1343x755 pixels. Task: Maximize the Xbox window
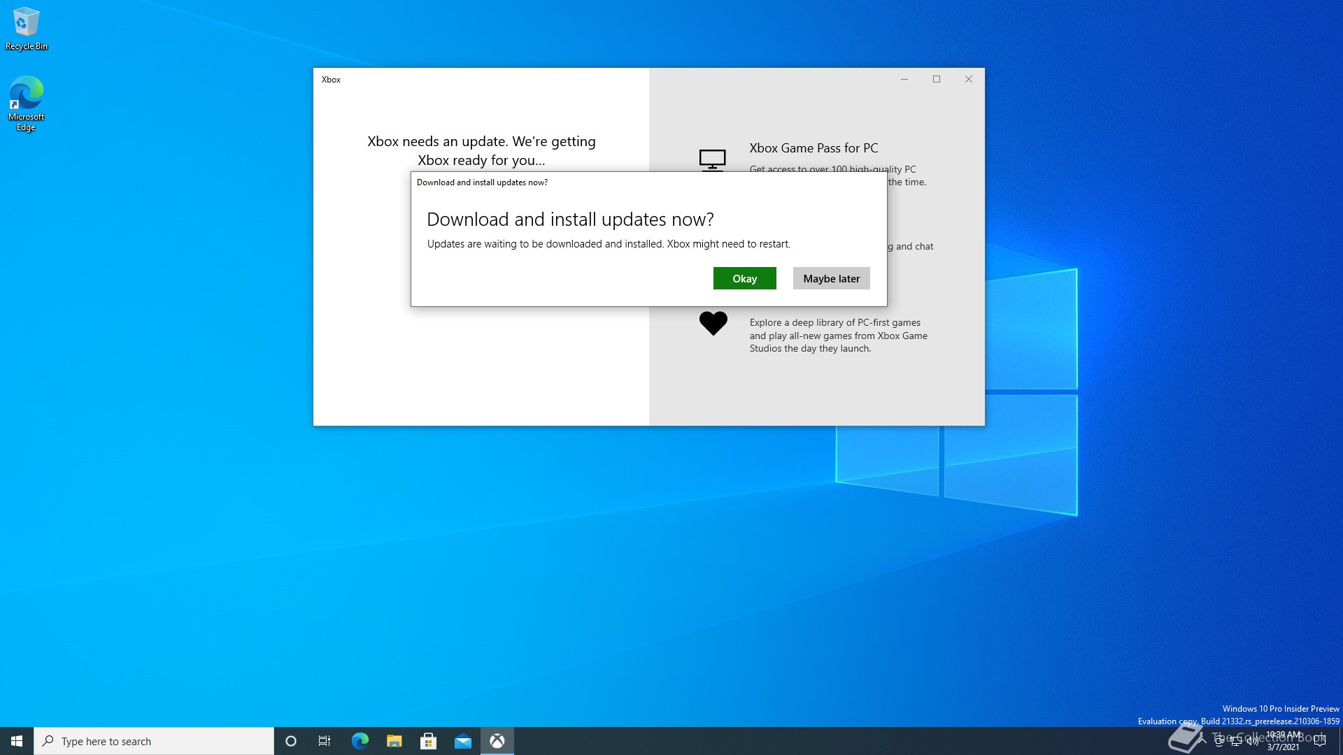937,79
